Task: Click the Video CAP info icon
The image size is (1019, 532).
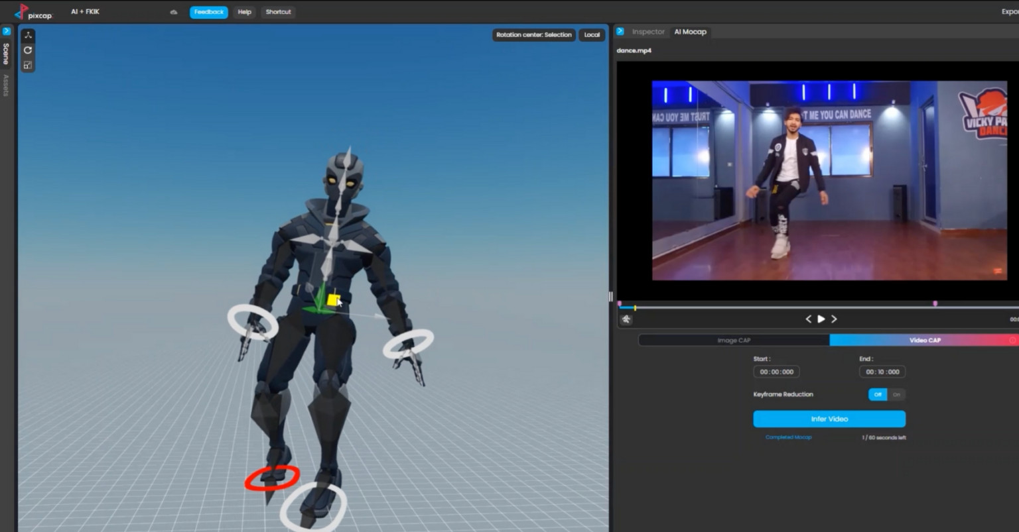Action: point(1012,340)
